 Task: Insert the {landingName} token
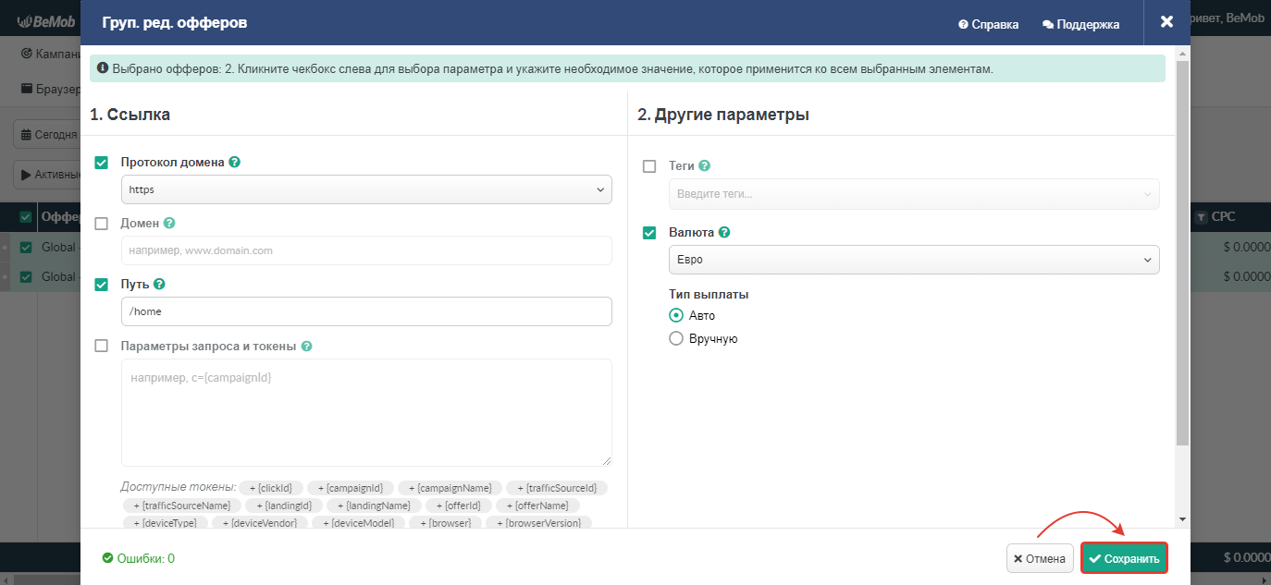click(374, 506)
